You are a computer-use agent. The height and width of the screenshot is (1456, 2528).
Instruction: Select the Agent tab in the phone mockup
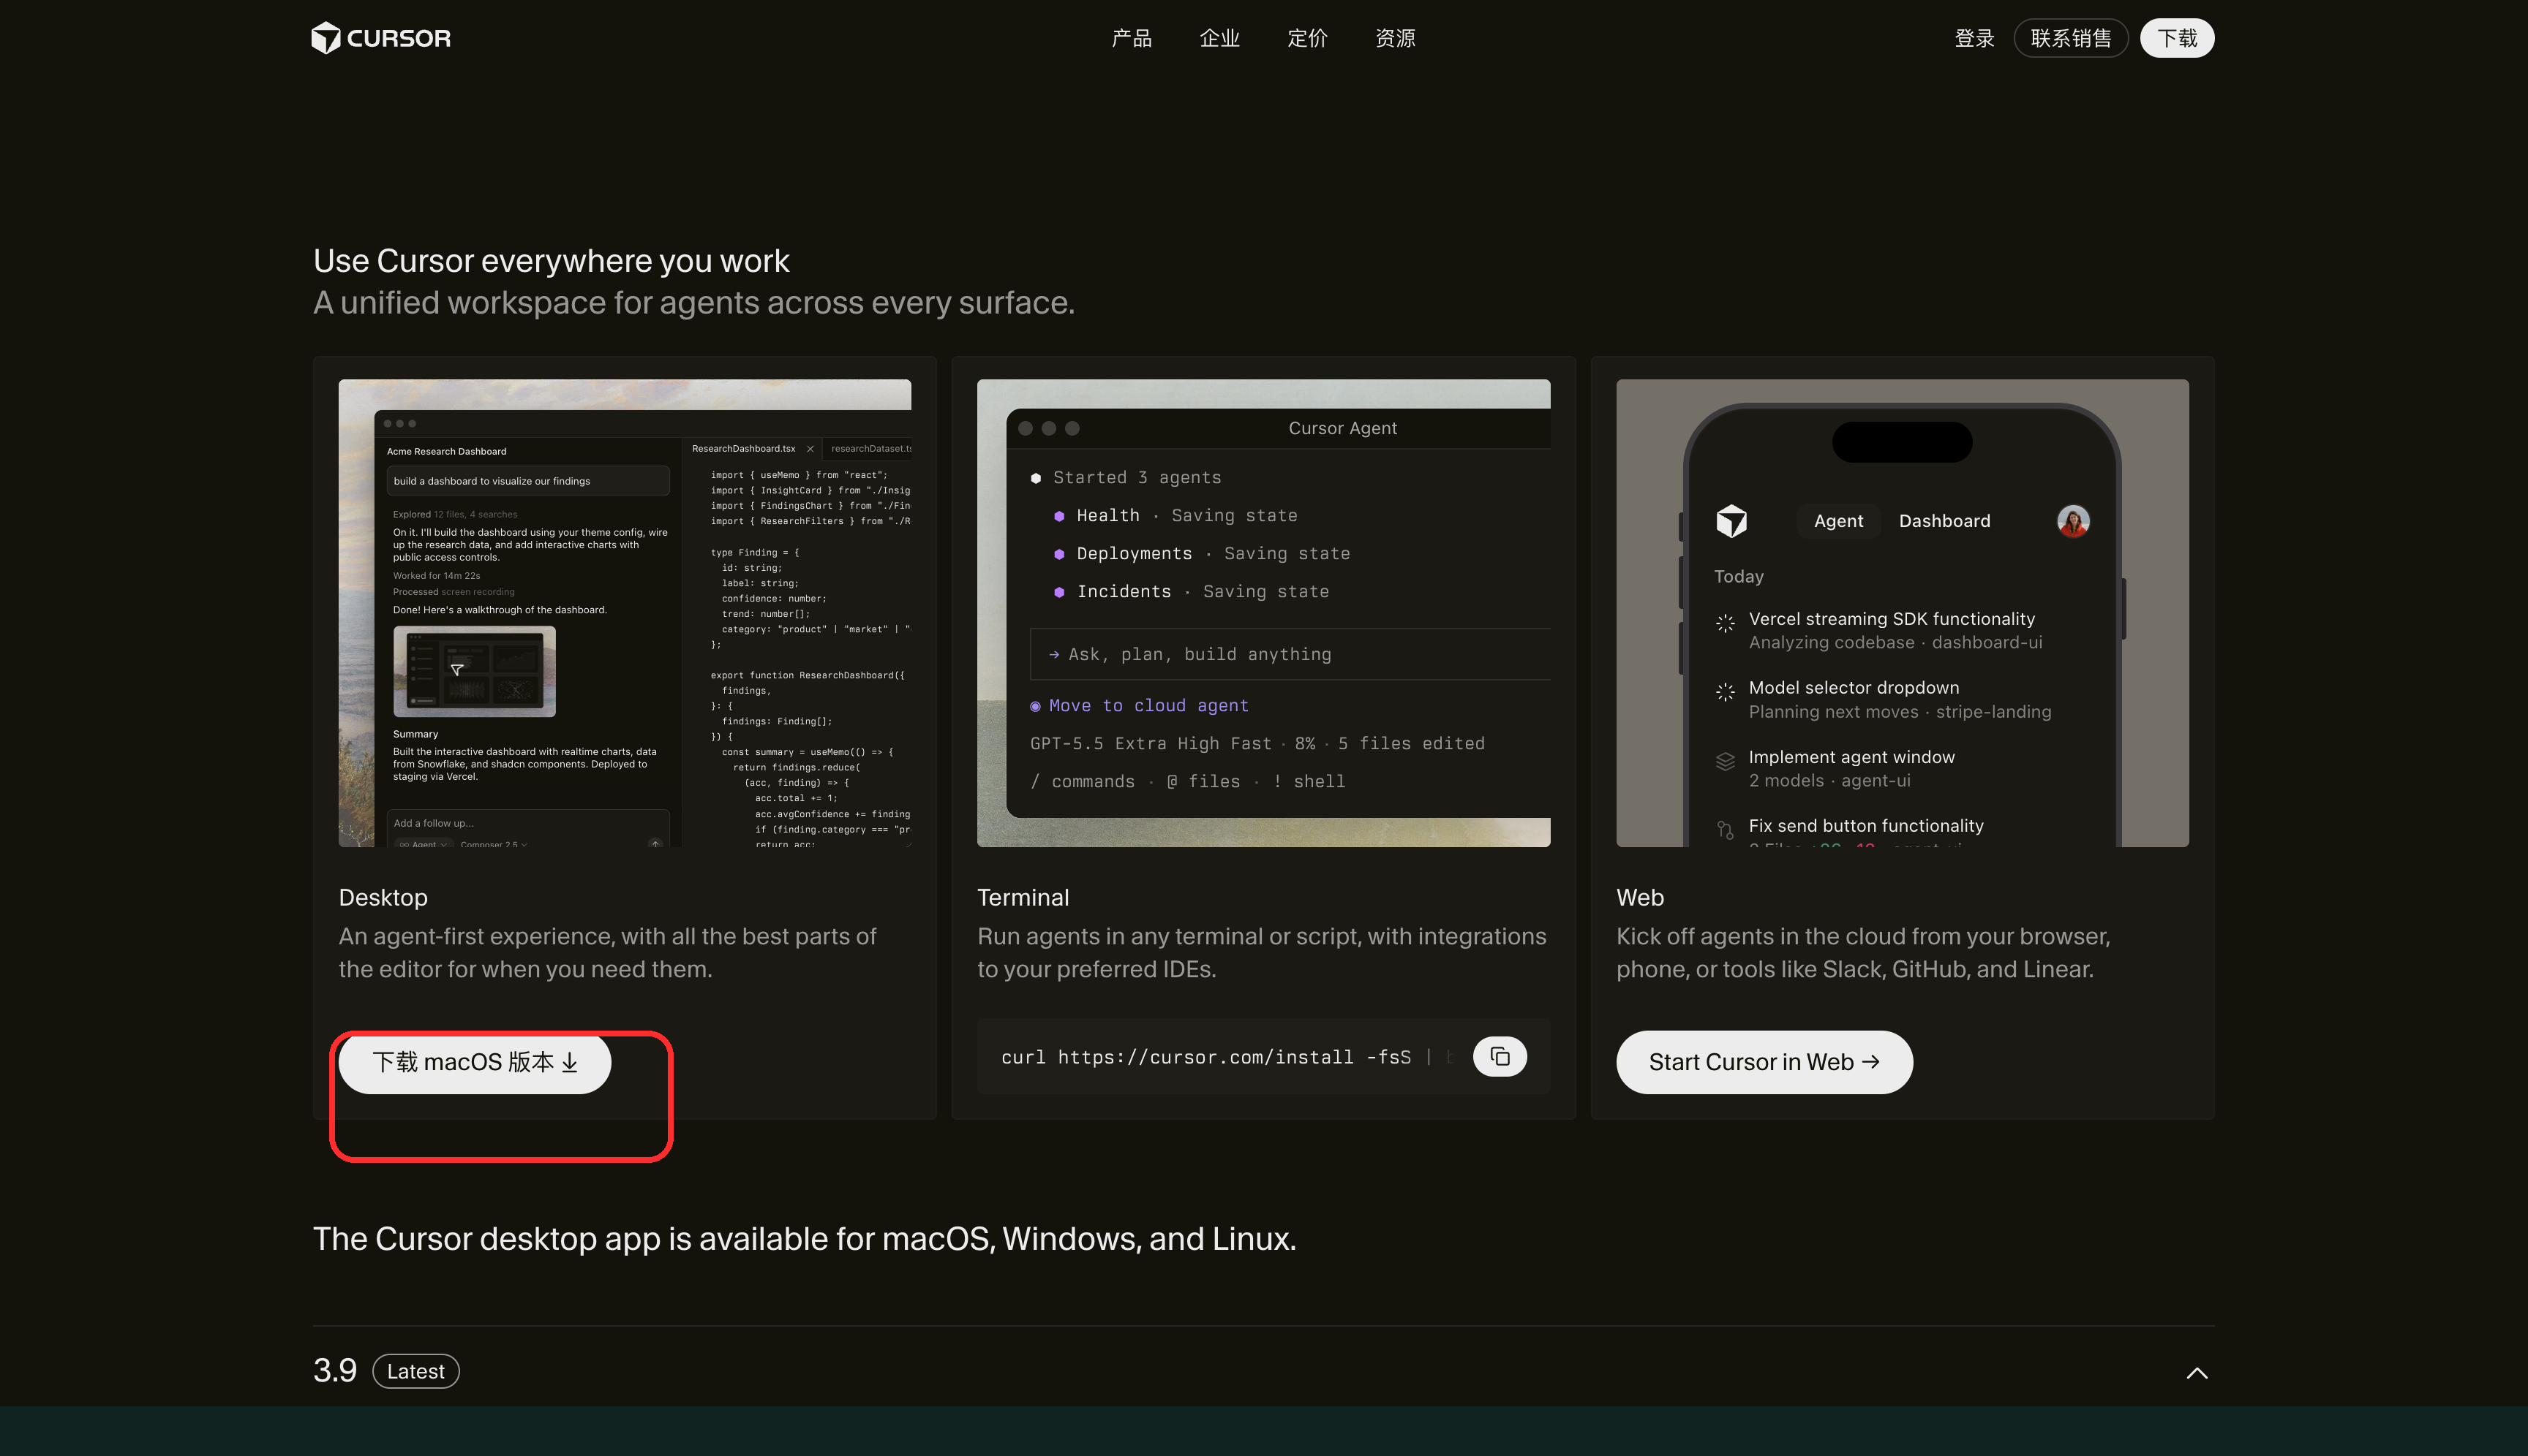pos(1837,521)
